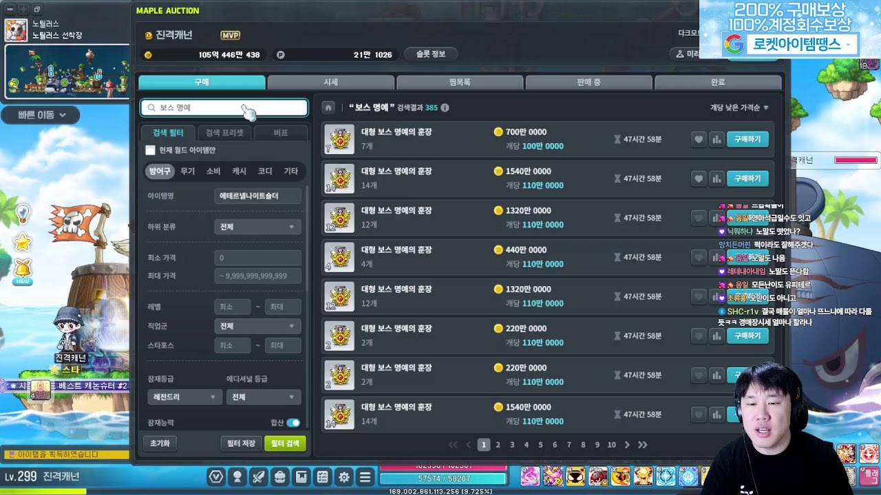Image resolution: width=881 pixels, height=495 pixels.
Task: Jump to the last page of results
Action: (642, 445)
